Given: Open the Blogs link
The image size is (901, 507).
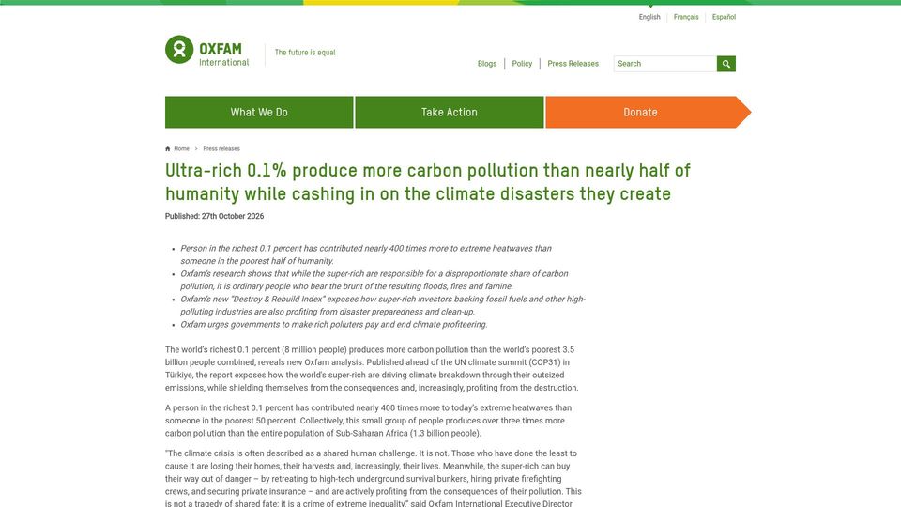Looking at the screenshot, I should pyautogui.click(x=487, y=64).
